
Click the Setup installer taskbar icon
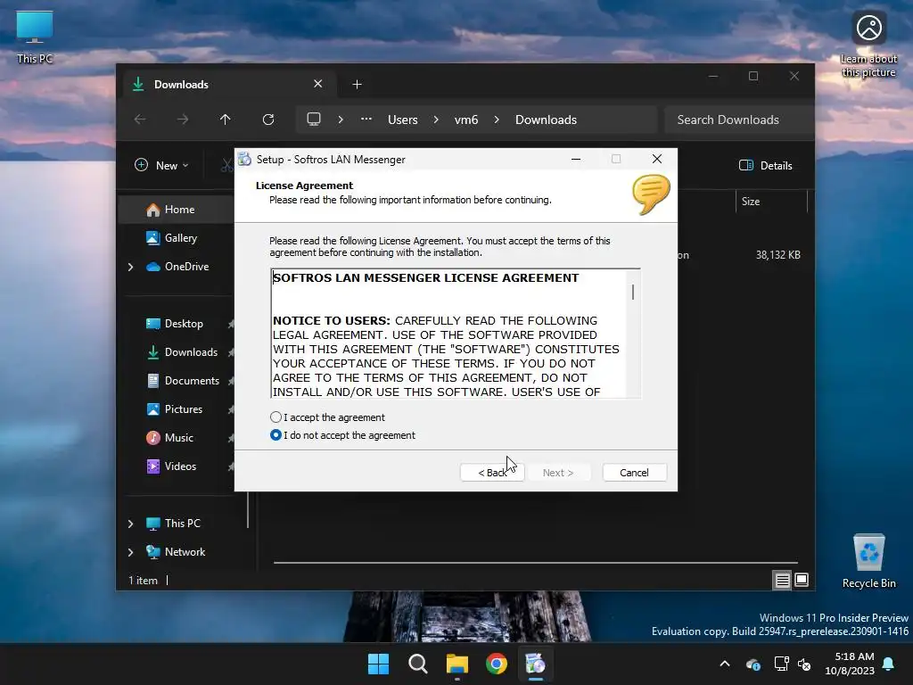tap(535, 664)
